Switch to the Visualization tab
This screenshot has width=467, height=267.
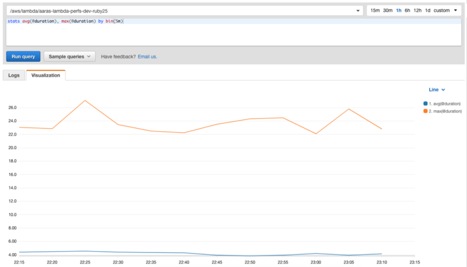(x=46, y=75)
